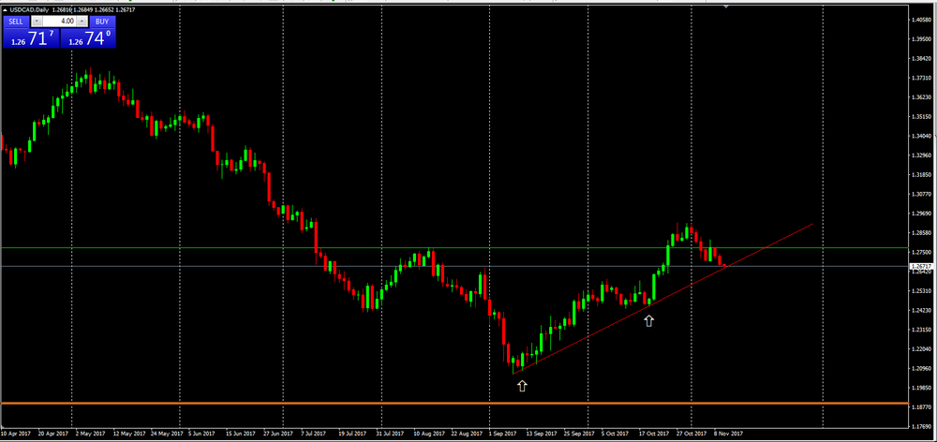This screenshot has width=937, height=442.
Task: Click the chart shift marker triangle
Action: pyautogui.click(x=726, y=6)
